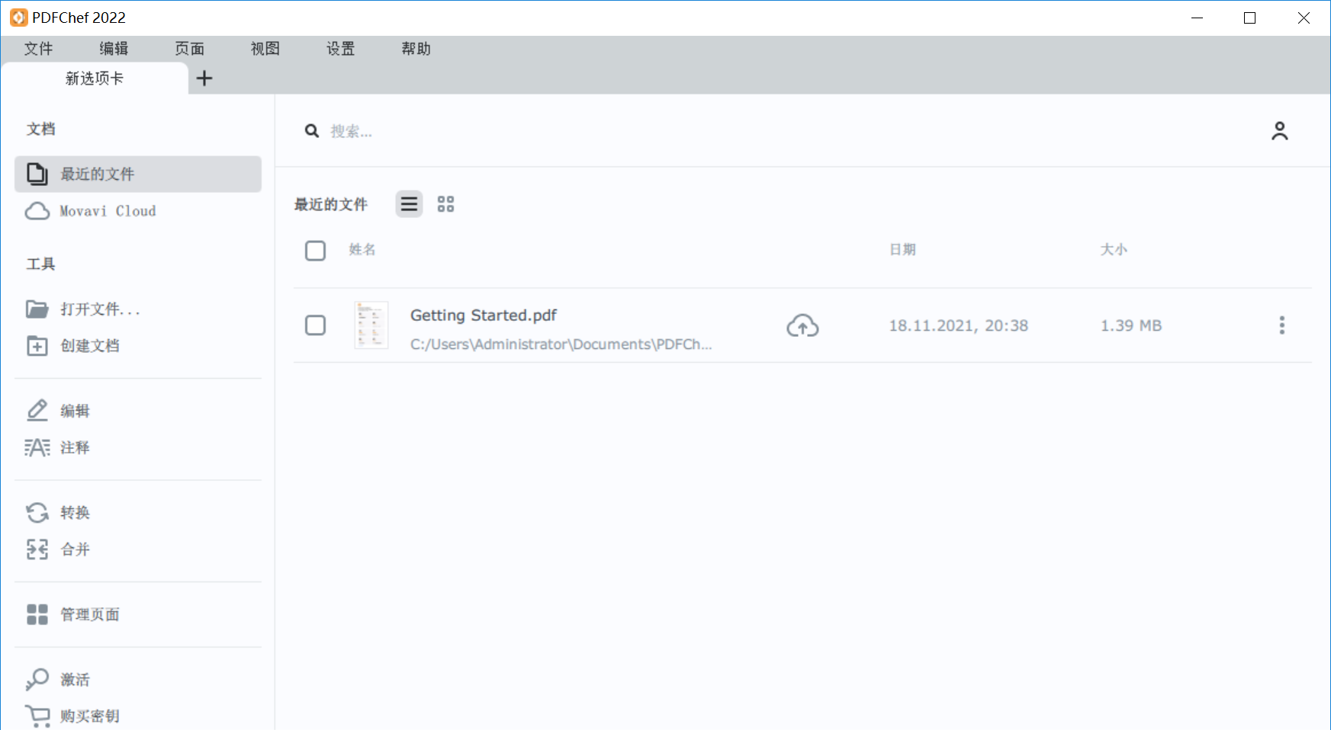Image resolution: width=1331 pixels, height=730 pixels.
Task: Select the 编辑 pencil tool in the sidebar
Action: tap(58, 411)
